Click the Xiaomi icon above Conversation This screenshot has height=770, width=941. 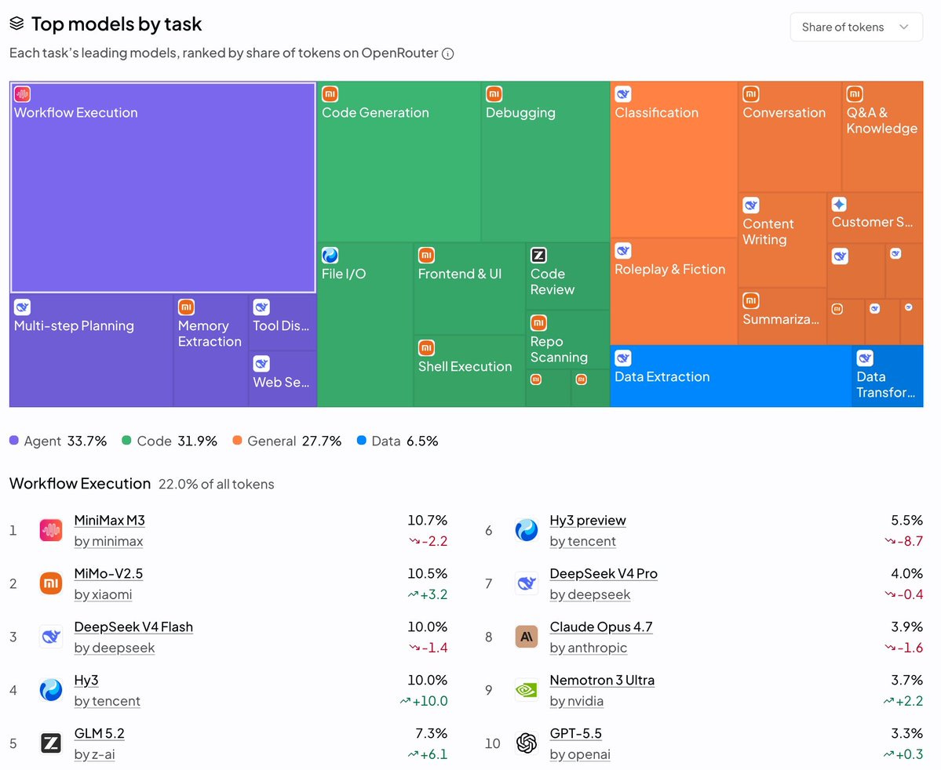point(751,93)
